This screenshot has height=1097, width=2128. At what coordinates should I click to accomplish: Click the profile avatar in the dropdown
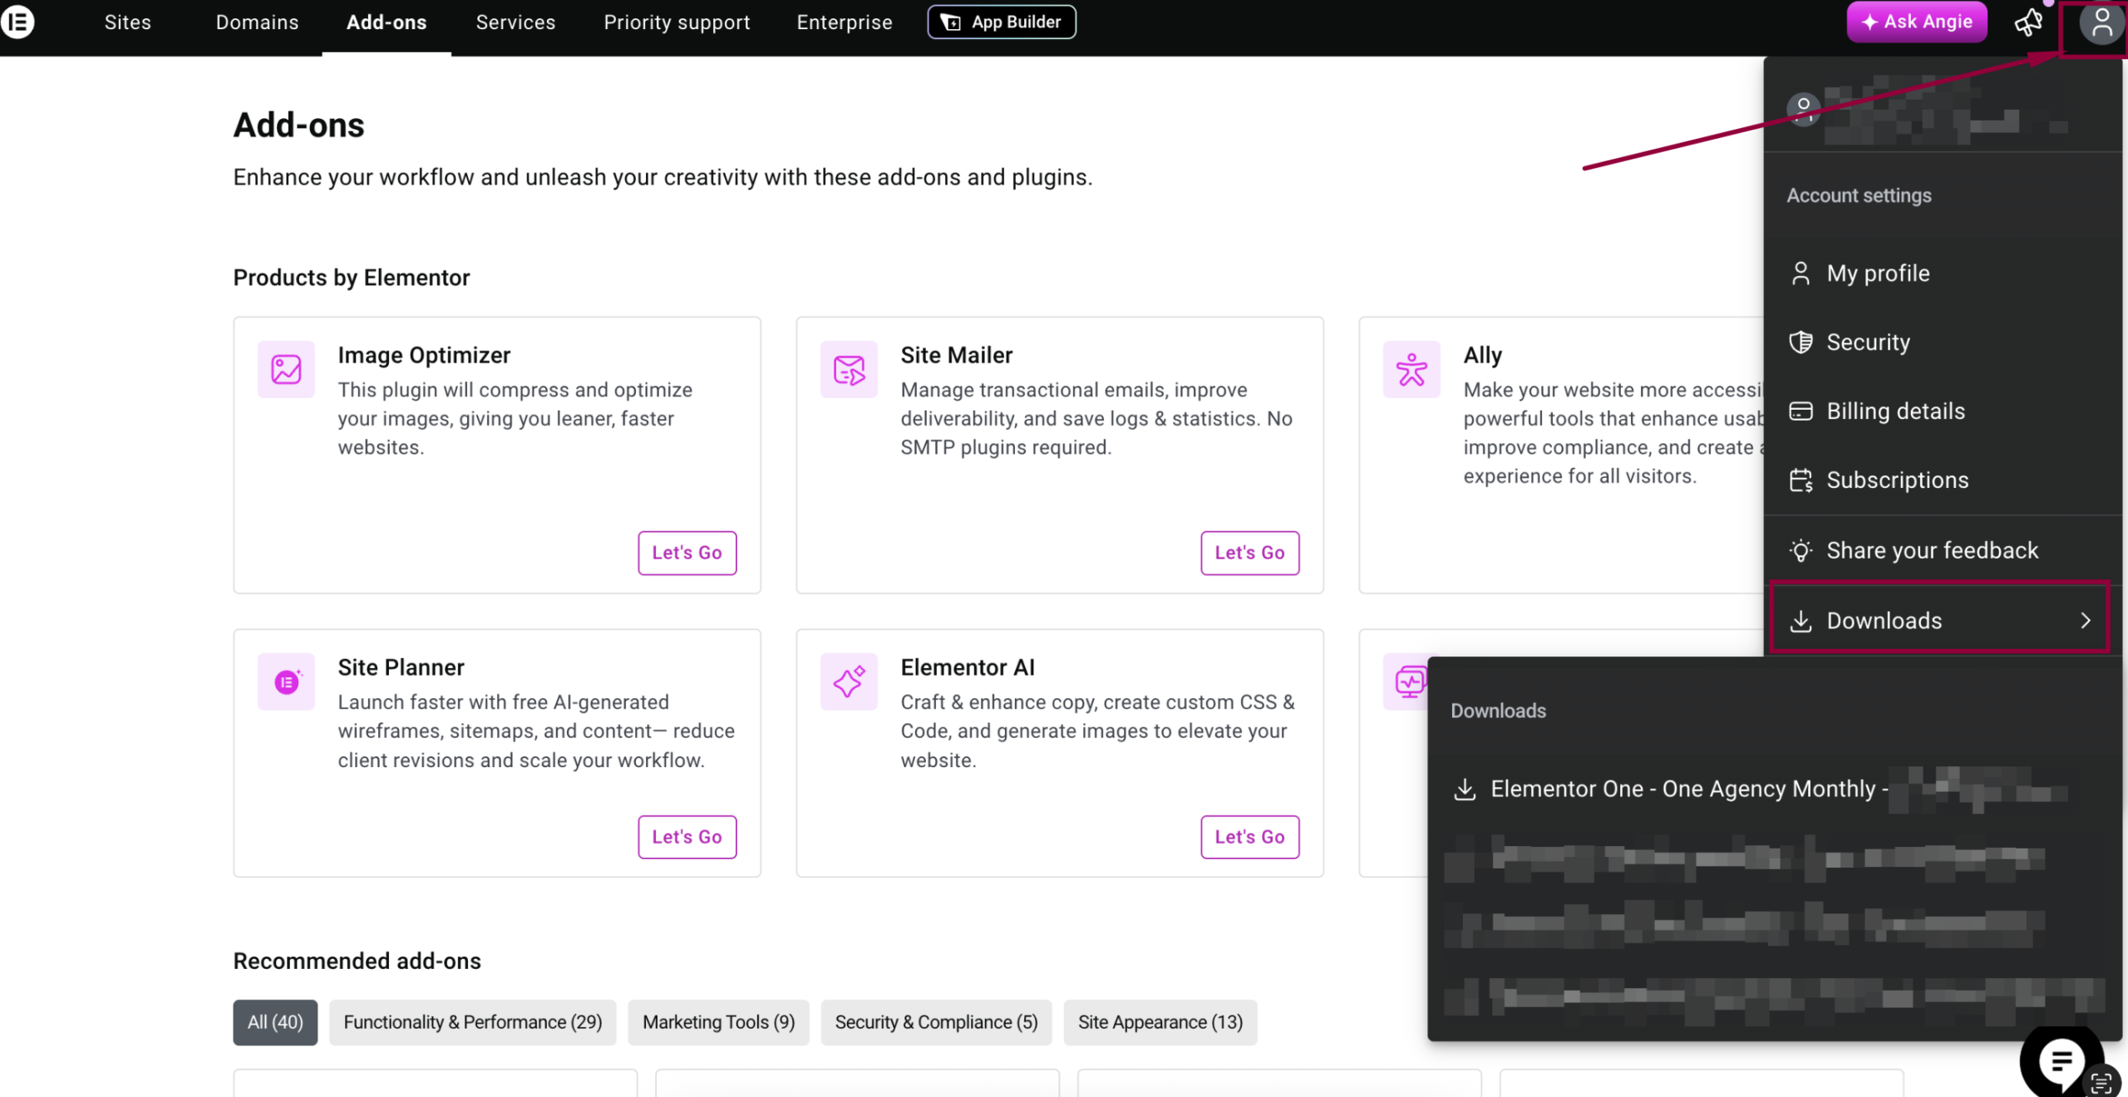pos(1804,109)
